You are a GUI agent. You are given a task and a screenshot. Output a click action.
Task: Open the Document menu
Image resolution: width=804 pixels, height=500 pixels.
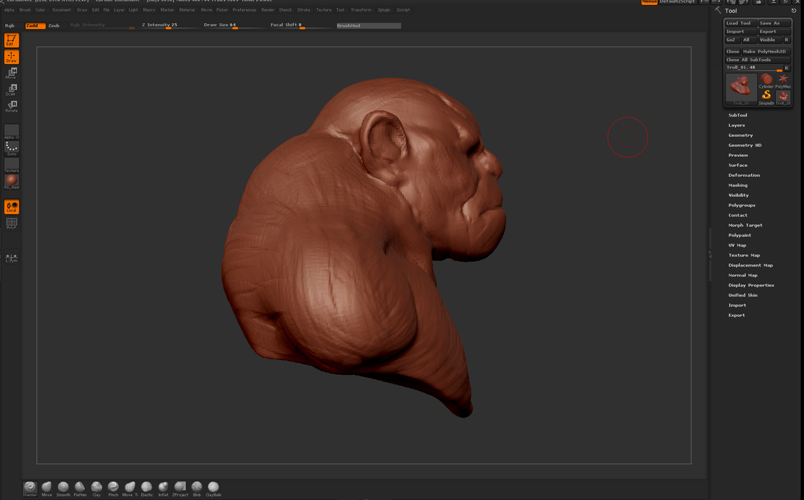coord(62,10)
